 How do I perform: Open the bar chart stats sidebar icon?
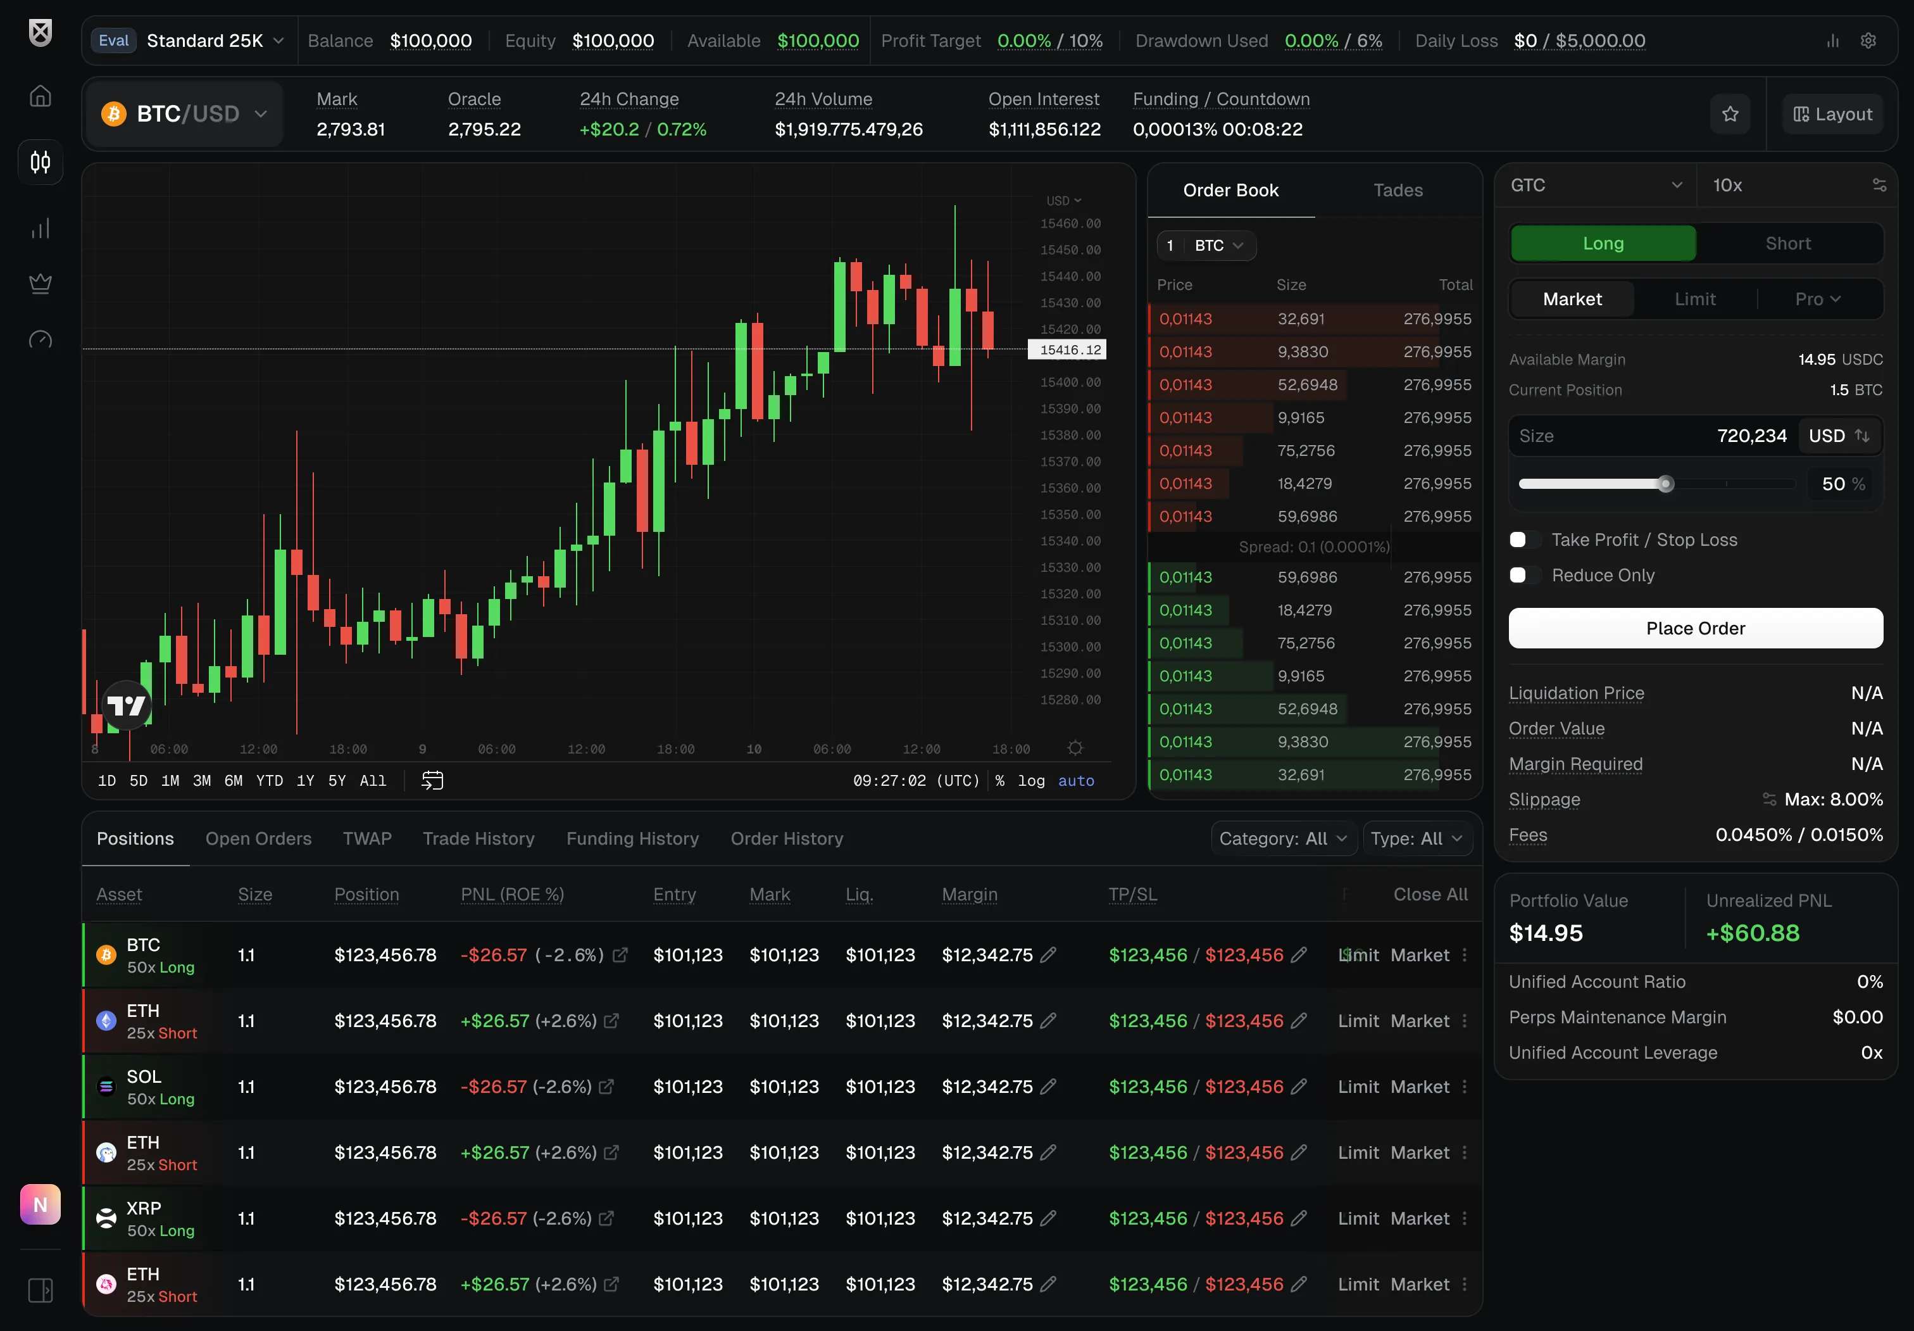click(40, 229)
